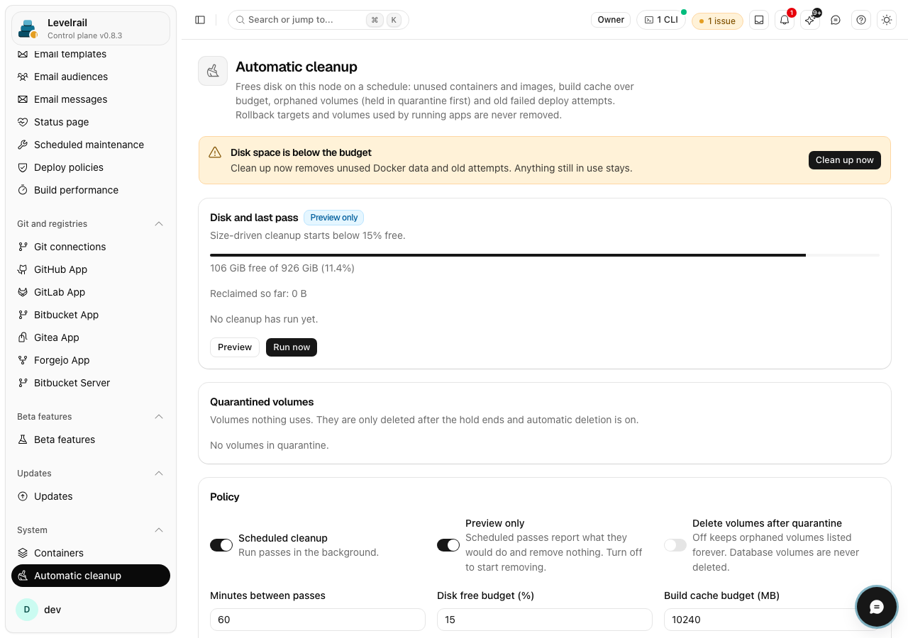908x638 pixels.
Task: Open Git connections in sidebar
Action: 91,247
